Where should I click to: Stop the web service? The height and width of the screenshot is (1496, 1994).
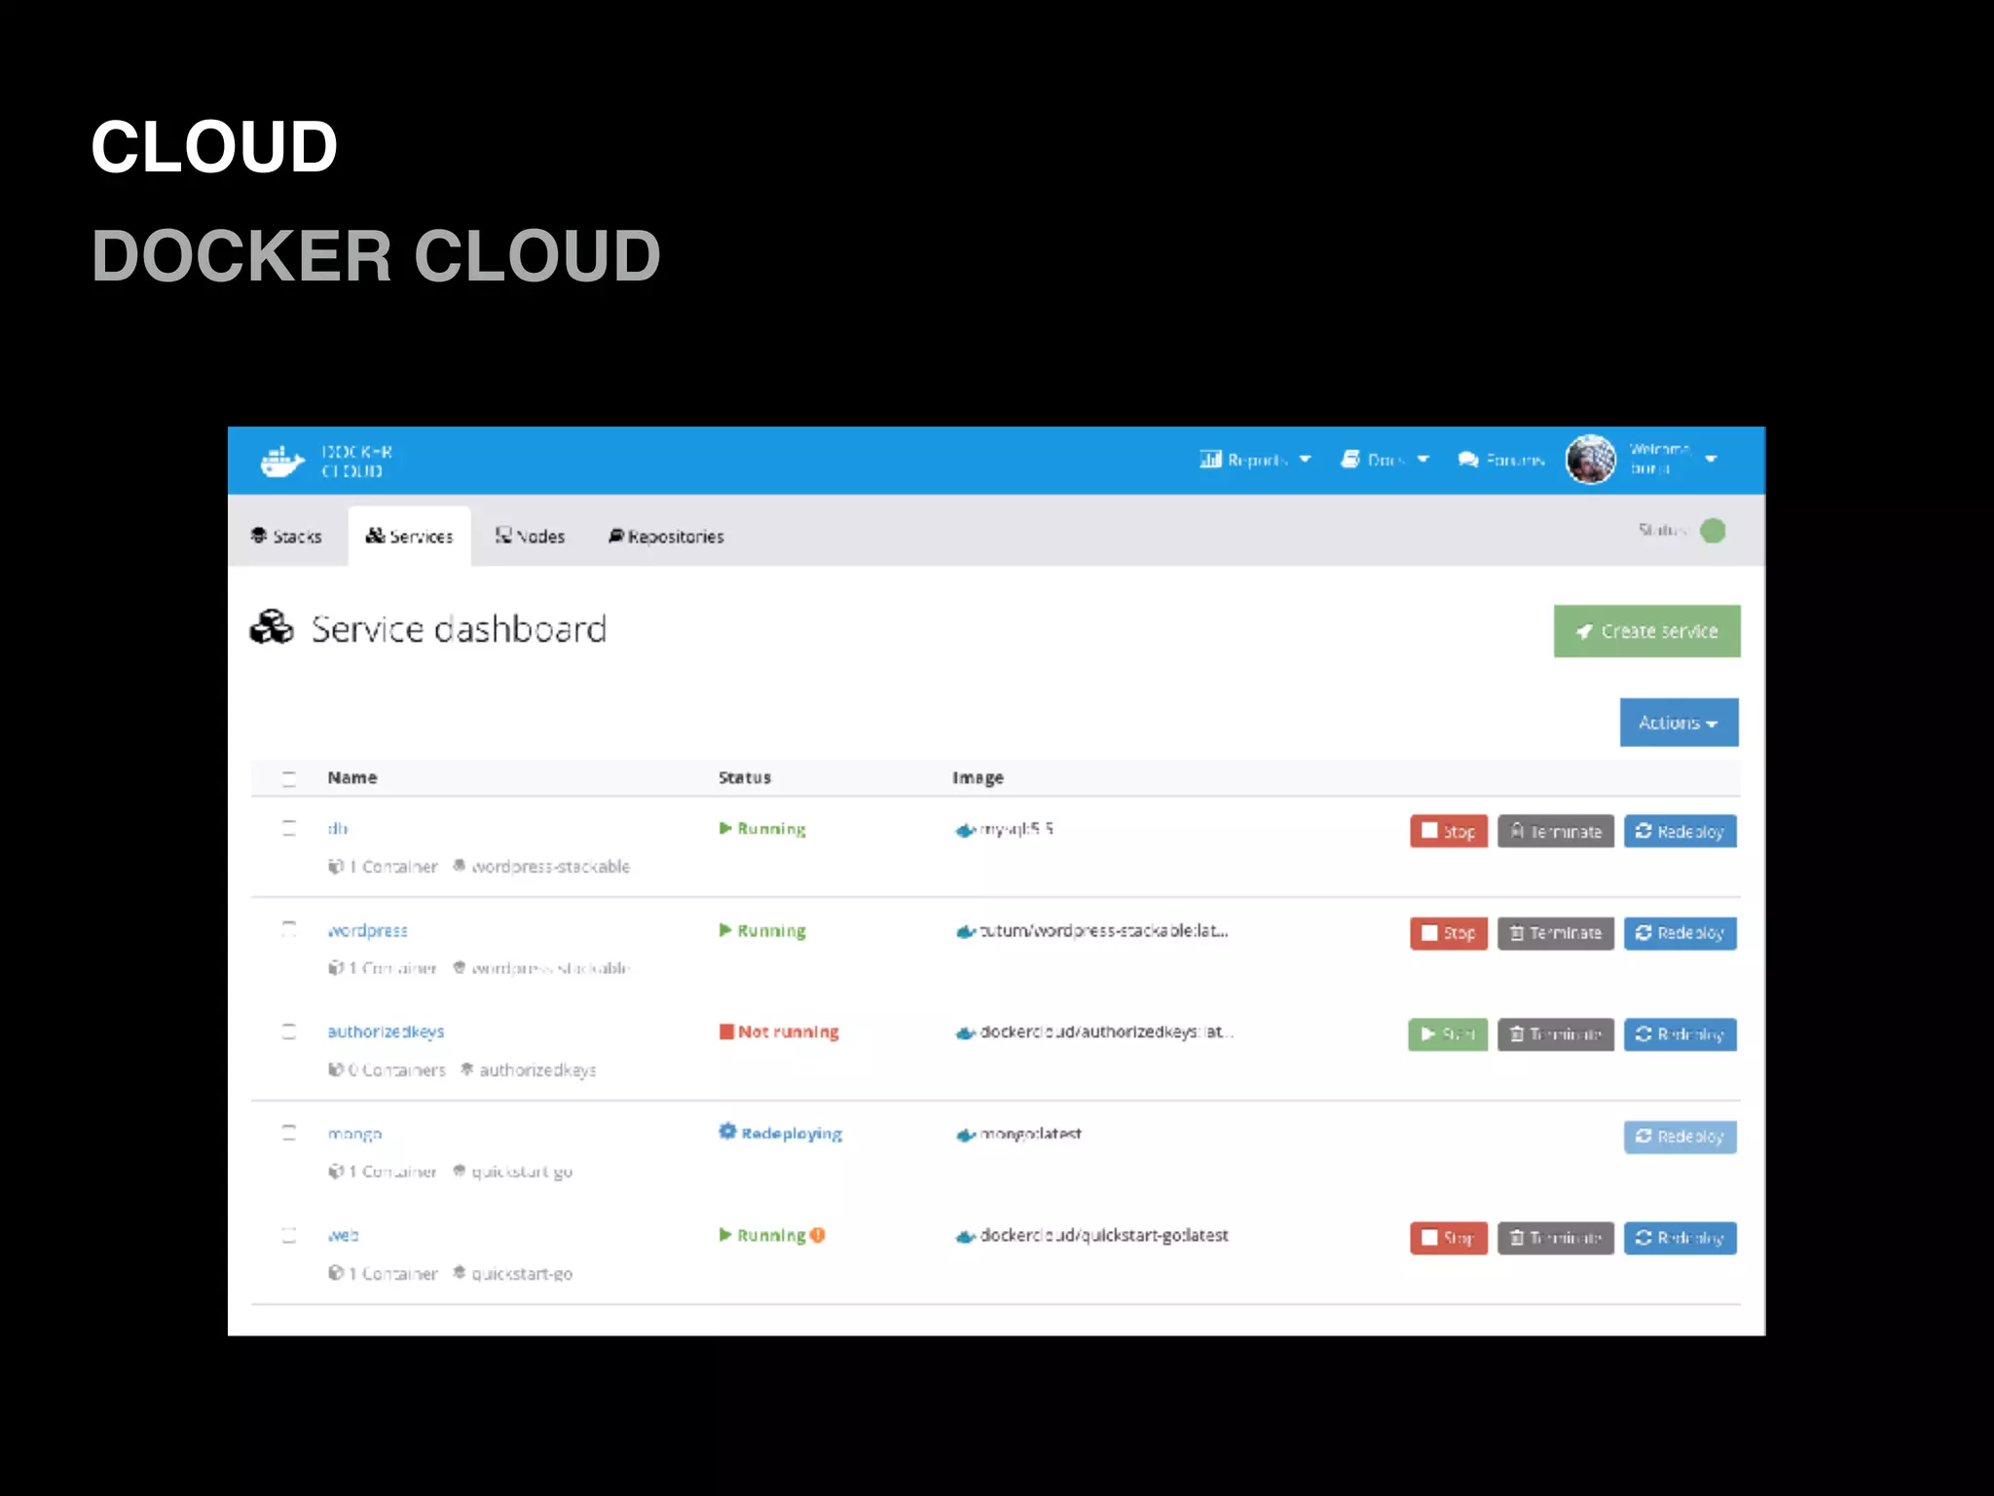(1449, 1238)
